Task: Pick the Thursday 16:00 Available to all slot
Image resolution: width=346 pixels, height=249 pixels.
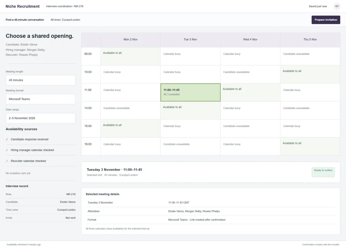Action: pos(310,147)
